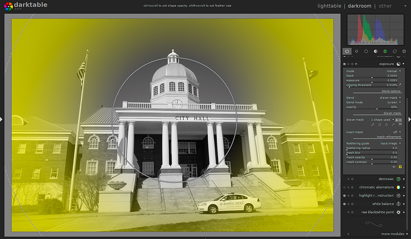
Task: Add a path mask shape
Action: click(x=393, y=125)
